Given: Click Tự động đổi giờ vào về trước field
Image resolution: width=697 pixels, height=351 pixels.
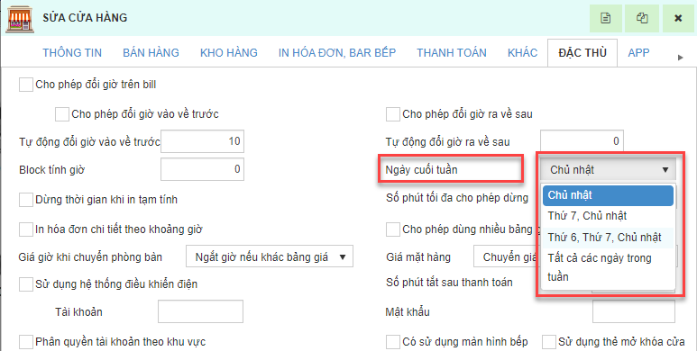Looking at the screenshot, I should pyautogui.click(x=202, y=141).
